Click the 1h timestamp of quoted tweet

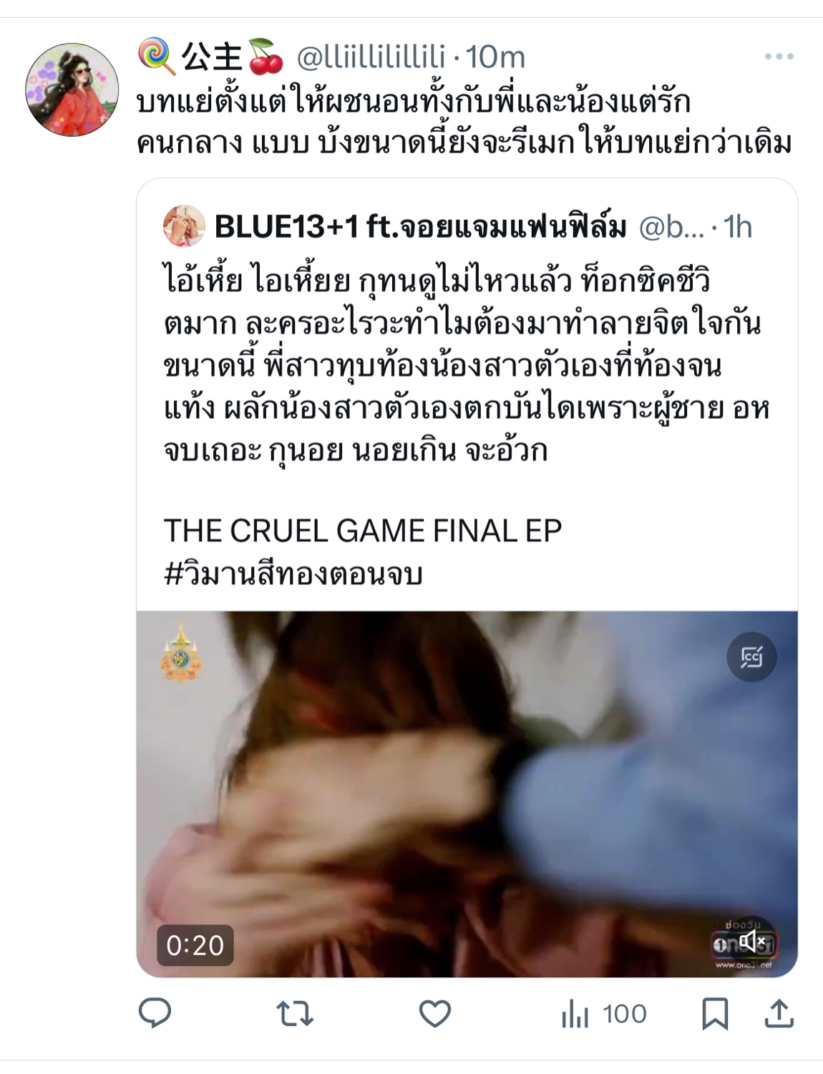click(738, 227)
